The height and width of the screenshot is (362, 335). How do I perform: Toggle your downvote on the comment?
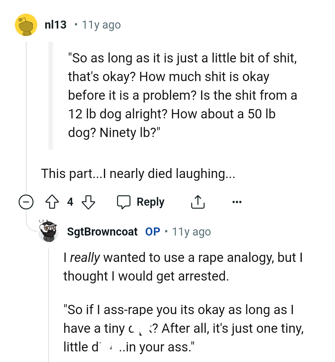pyautogui.click(x=88, y=202)
